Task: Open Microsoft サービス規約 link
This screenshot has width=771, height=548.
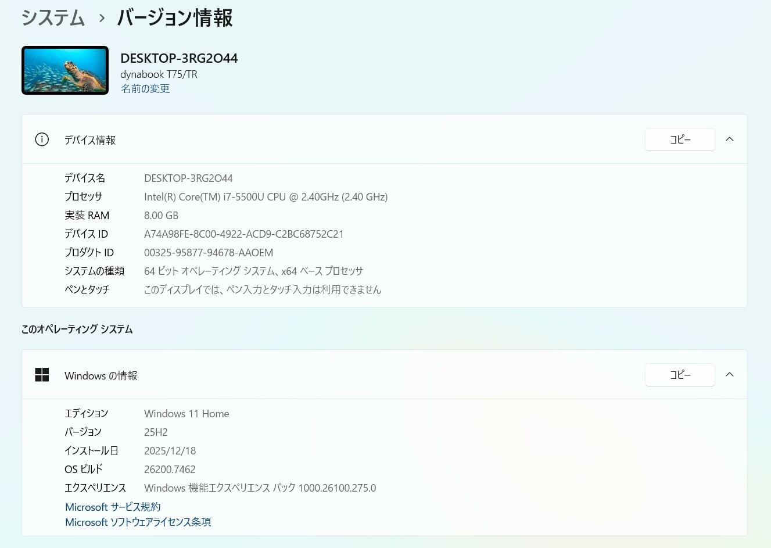Action: pos(113,507)
